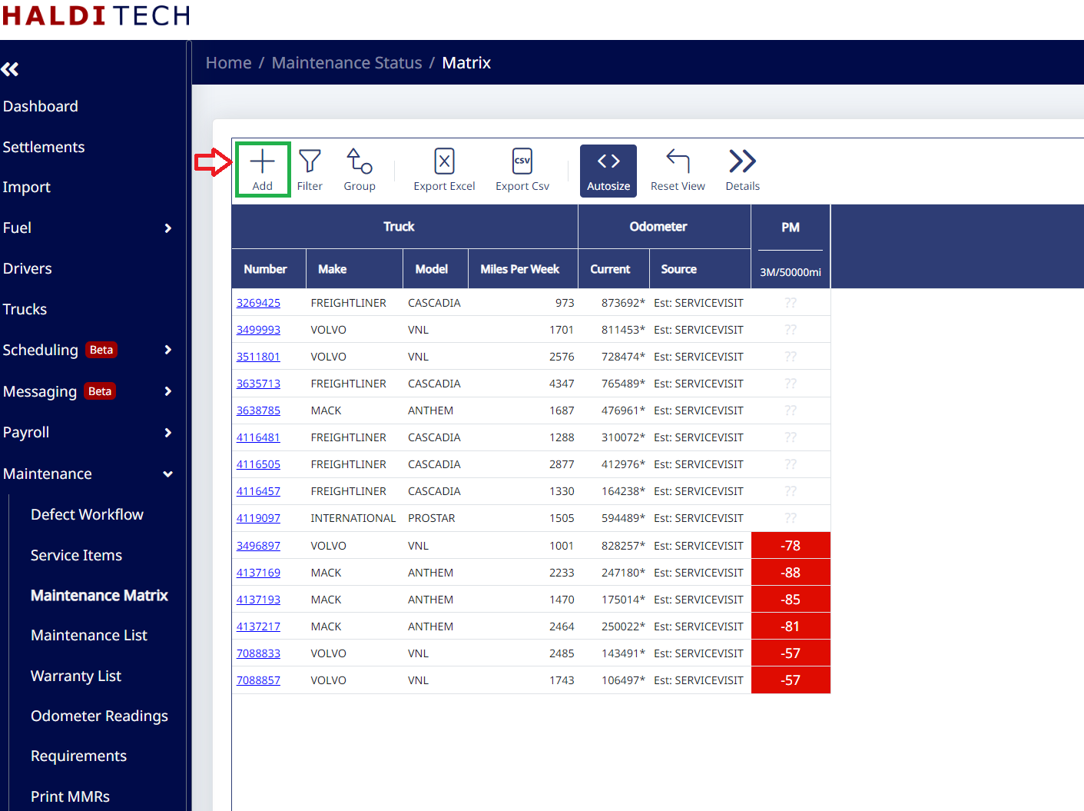Open truck number 4137169
Image resolution: width=1084 pixels, height=811 pixels.
point(258,573)
